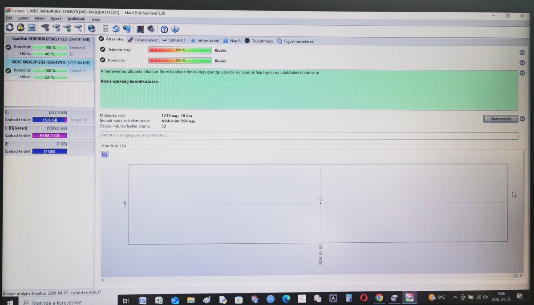The width and height of the screenshot is (534, 305).
Task: Switch to the Hőmérséklet tab
Action: click(143, 40)
